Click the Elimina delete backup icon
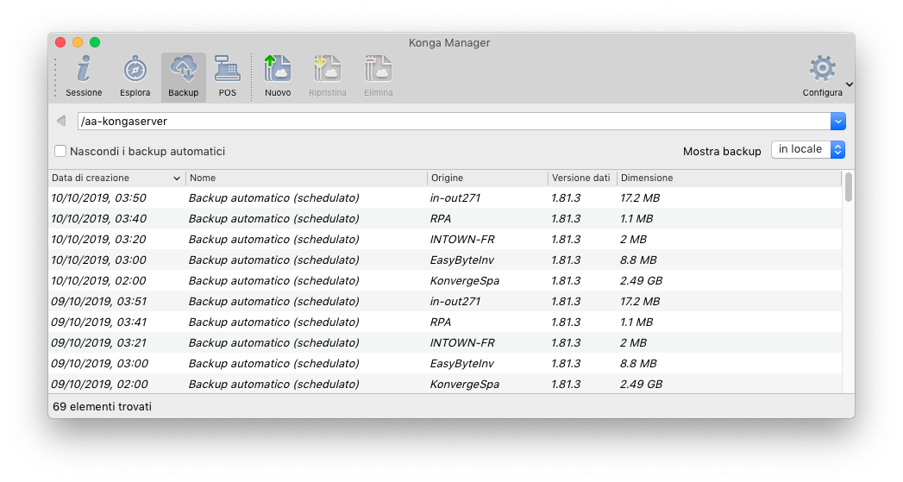The height and width of the screenshot is (482, 903). 379,77
